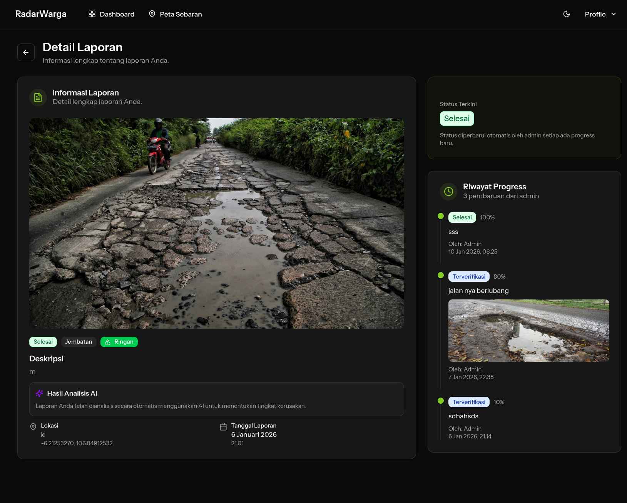This screenshot has height=503, width=627.
Task: Click the green status dot beside Selesai entry
Action: click(x=441, y=216)
